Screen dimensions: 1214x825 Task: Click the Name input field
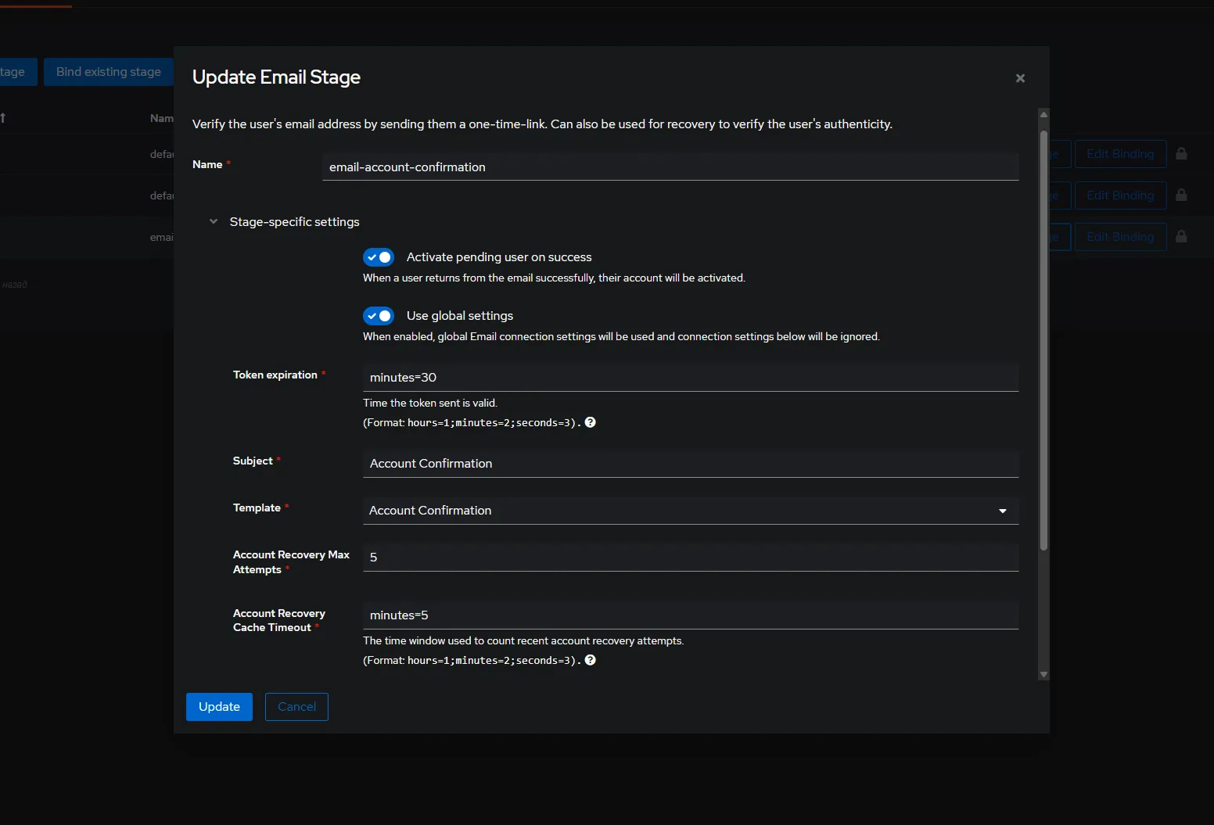(x=670, y=167)
